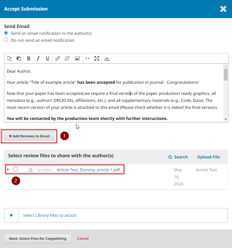The image size is (232, 248).
Task: Click the upload icon in editor toolbar
Action: [107, 58]
